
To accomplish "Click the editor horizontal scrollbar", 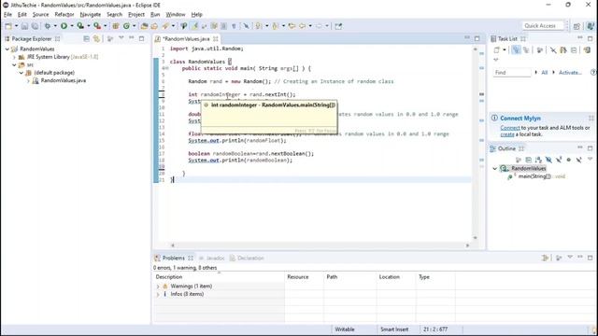I will [x=320, y=245].
